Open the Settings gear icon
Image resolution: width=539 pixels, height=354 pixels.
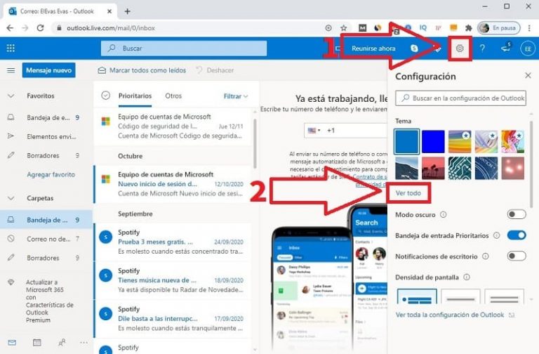(460, 48)
